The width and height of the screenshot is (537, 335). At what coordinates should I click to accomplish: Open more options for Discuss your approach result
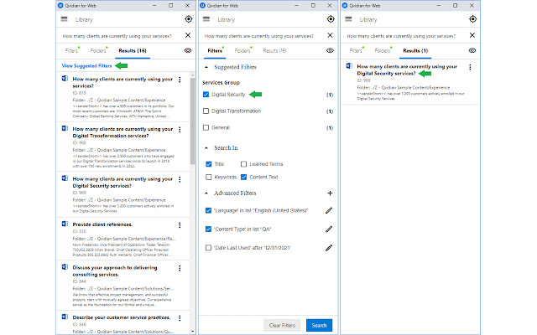point(180,268)
